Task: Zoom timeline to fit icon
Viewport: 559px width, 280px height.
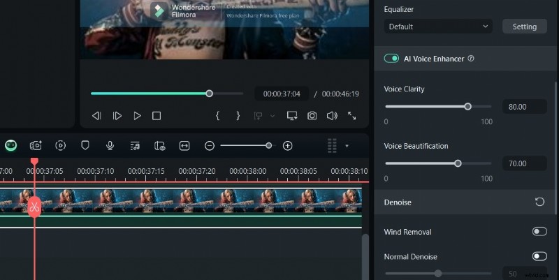Action: (184, 146)
